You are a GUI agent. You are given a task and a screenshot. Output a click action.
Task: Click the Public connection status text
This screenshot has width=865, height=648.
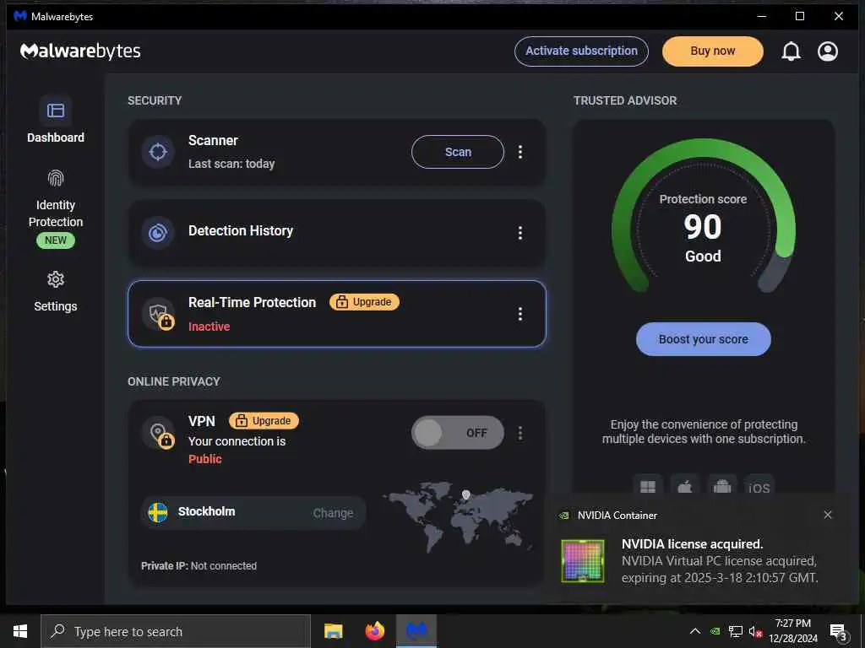pyautogui.click(x=204, y=459)
